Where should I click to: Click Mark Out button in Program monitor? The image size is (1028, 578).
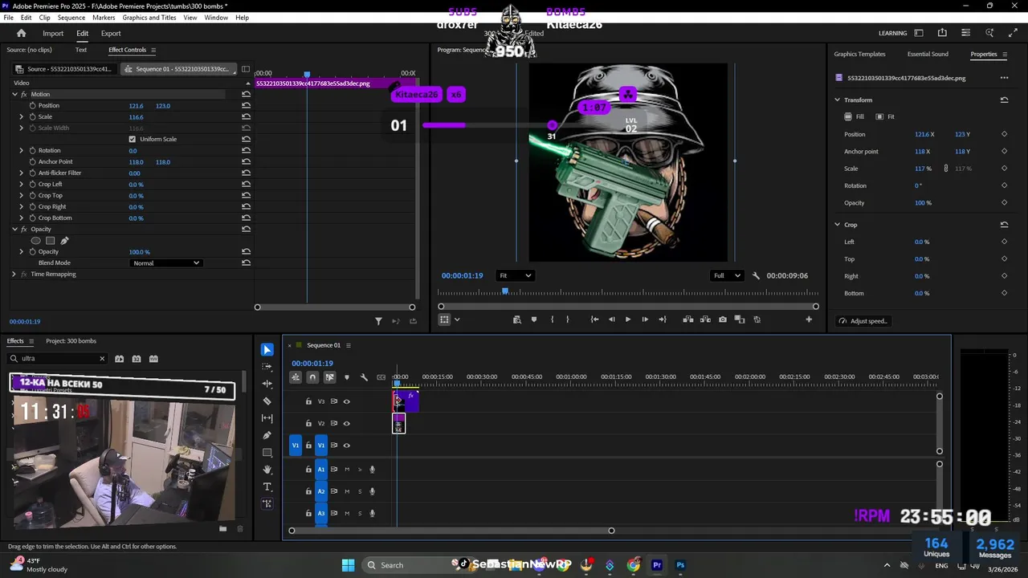coord(568,320)
